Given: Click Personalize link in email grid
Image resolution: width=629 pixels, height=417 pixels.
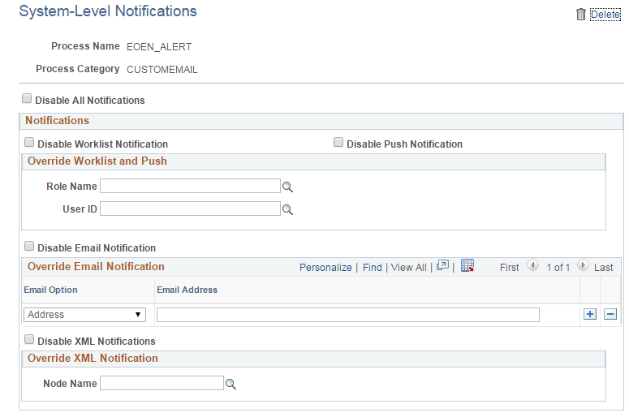Looking at the screenshot, I should click(x=325, y=268).
